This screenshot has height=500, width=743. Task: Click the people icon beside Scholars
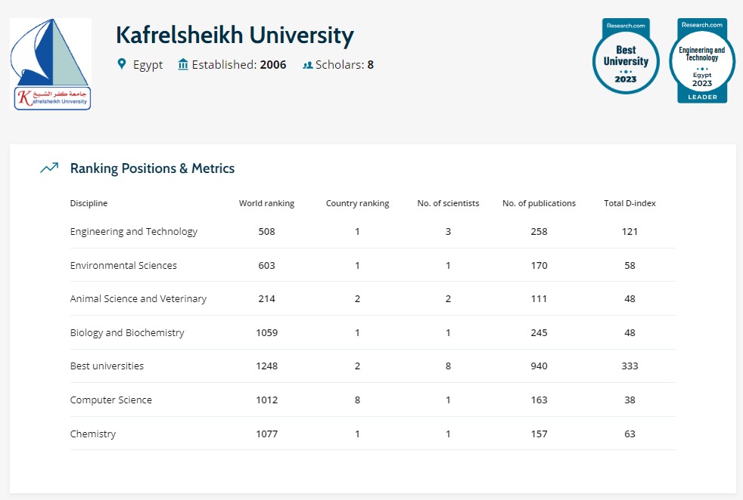(x=307, y=65)
